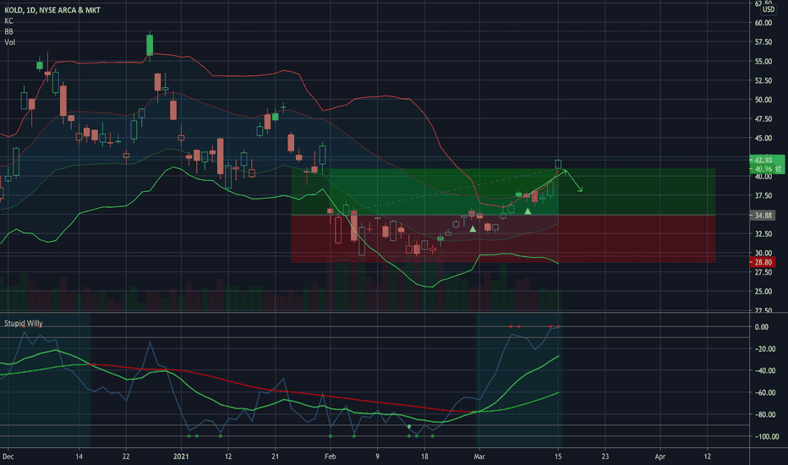Viewport: 788px width, 465px height.
Task: Select the BB indicator label
Action: click(8, 31)
